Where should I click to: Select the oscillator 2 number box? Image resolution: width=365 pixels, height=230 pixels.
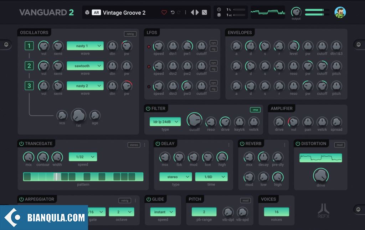click(x=29, y=66)
